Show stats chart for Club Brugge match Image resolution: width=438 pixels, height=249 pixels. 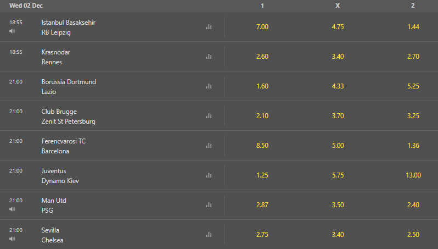pyautogui.click(x=209, y=115)
